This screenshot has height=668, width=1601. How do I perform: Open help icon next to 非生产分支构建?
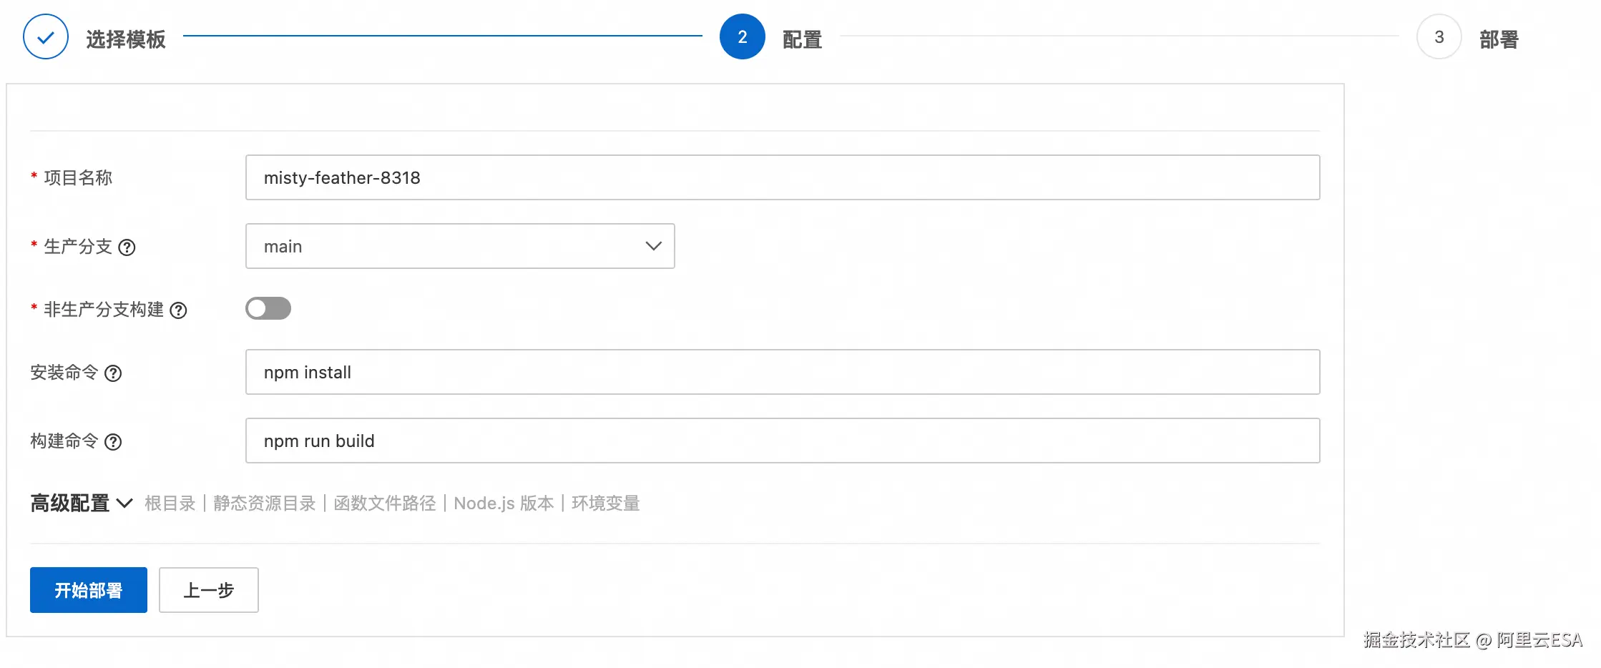[x=178, y=310]
